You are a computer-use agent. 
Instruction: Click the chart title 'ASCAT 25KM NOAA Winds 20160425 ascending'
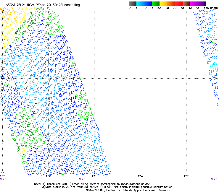pos(43,5)
